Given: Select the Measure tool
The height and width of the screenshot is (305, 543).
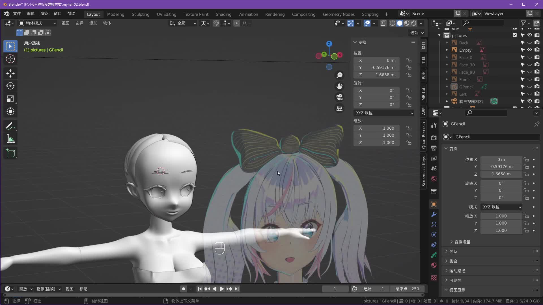Looking at the screenshot, I should (10, 139).
